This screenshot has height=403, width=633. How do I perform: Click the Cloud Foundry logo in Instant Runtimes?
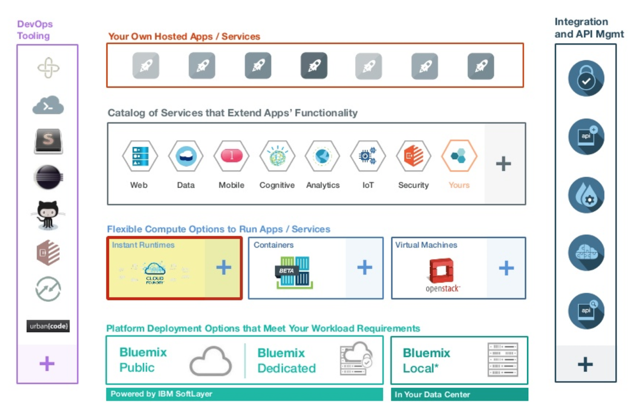click(154, 273)
